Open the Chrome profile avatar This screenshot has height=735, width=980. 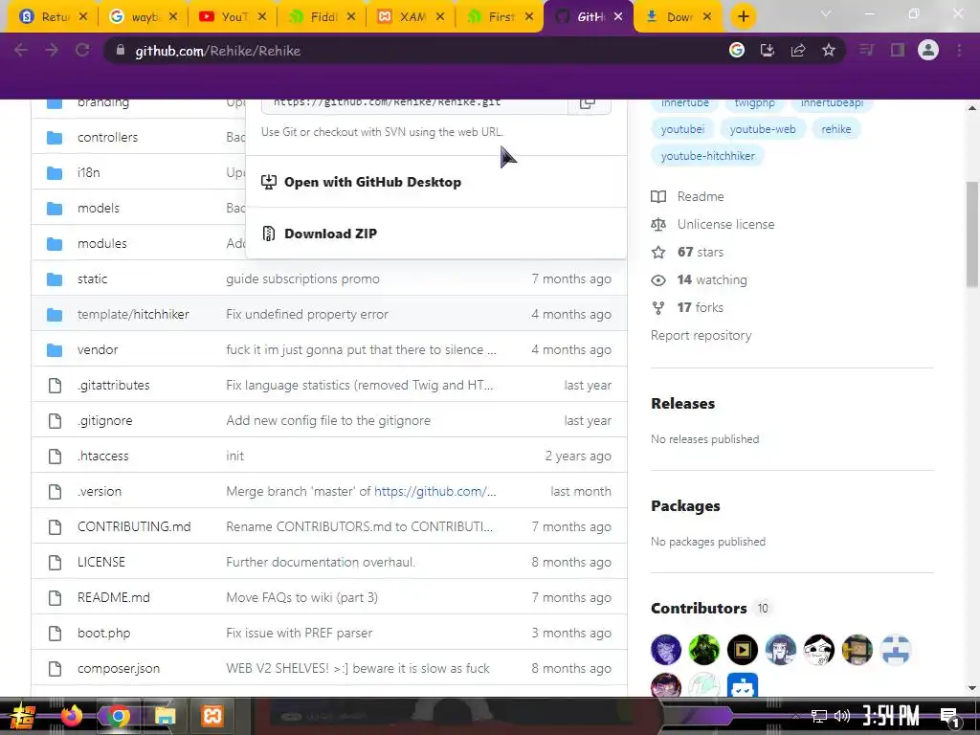pyautogui.click(x=928, y=50)
